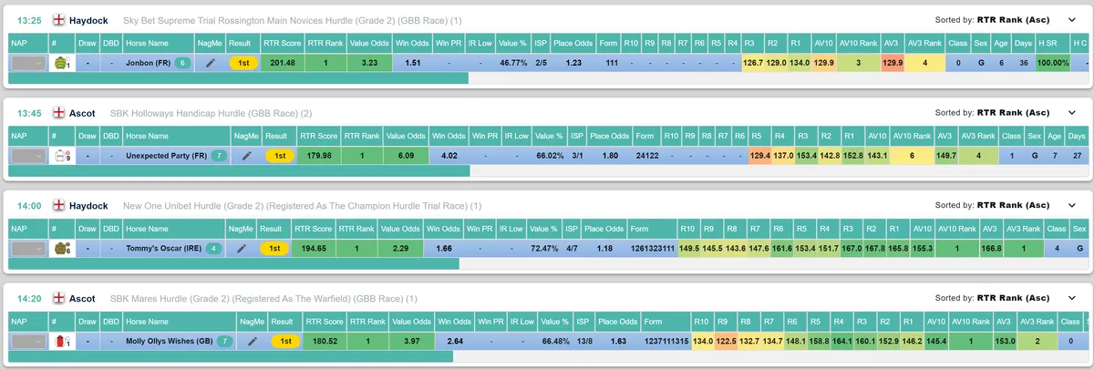Click Tommy's Oscar jockey silks icon

(x=62, y=248)
